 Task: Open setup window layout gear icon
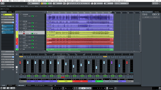160,3
